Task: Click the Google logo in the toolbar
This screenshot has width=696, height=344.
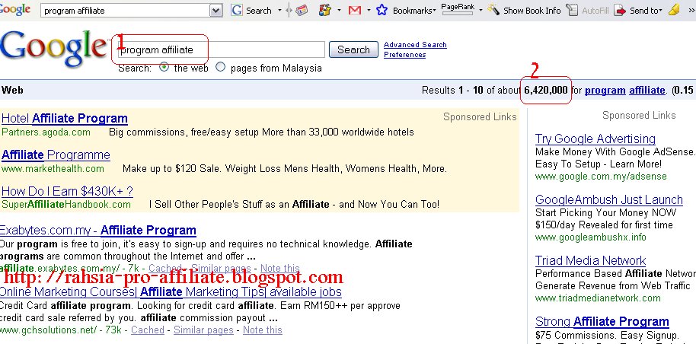Action: pos(15,9)
